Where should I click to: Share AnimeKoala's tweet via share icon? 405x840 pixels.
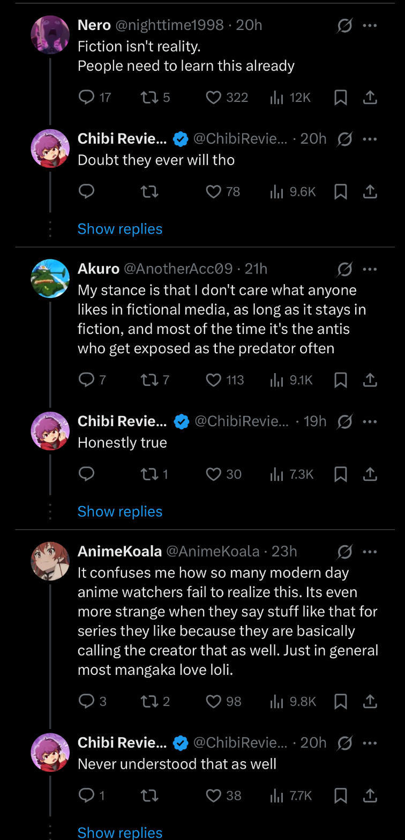click(x=370, y=701)
